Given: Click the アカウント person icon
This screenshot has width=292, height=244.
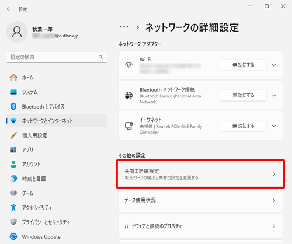Looking at the screenshot, I should 13,164.
